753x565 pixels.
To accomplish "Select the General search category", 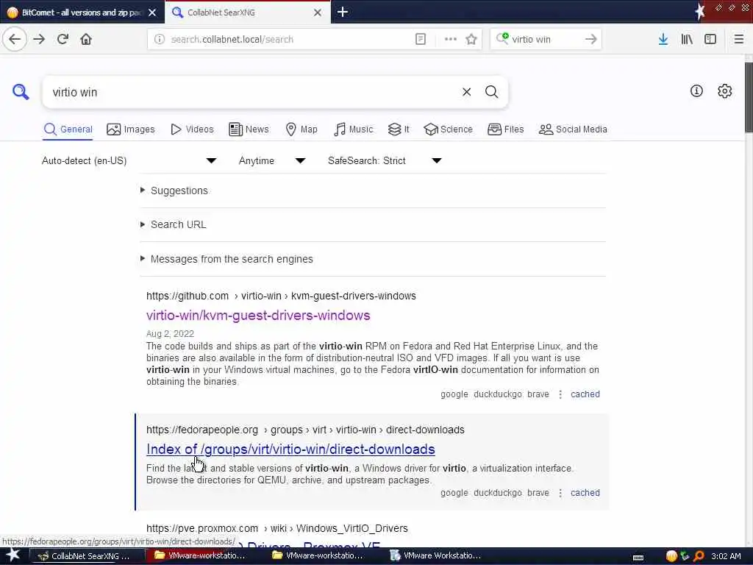I will tap(68, 129).
